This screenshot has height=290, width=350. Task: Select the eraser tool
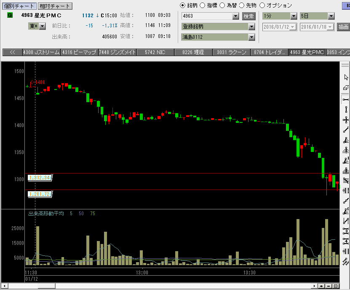pos(346,87)
